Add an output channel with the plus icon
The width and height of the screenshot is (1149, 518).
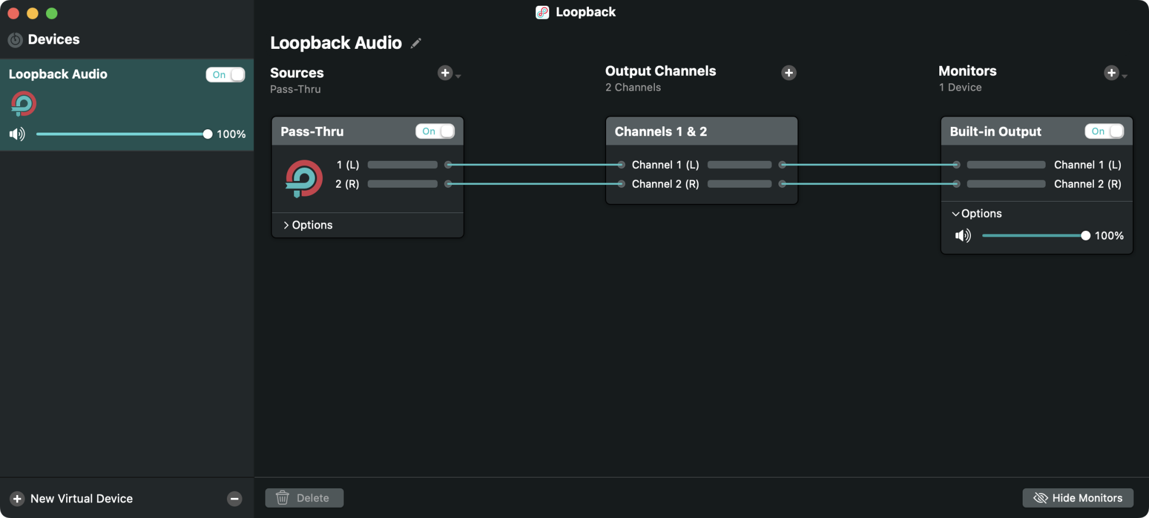click(x=789, y=73)
